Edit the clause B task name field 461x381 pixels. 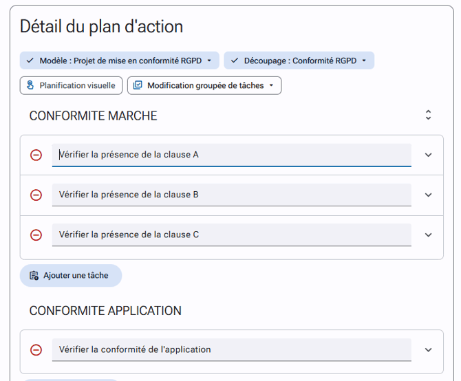[x=232, y=195]
